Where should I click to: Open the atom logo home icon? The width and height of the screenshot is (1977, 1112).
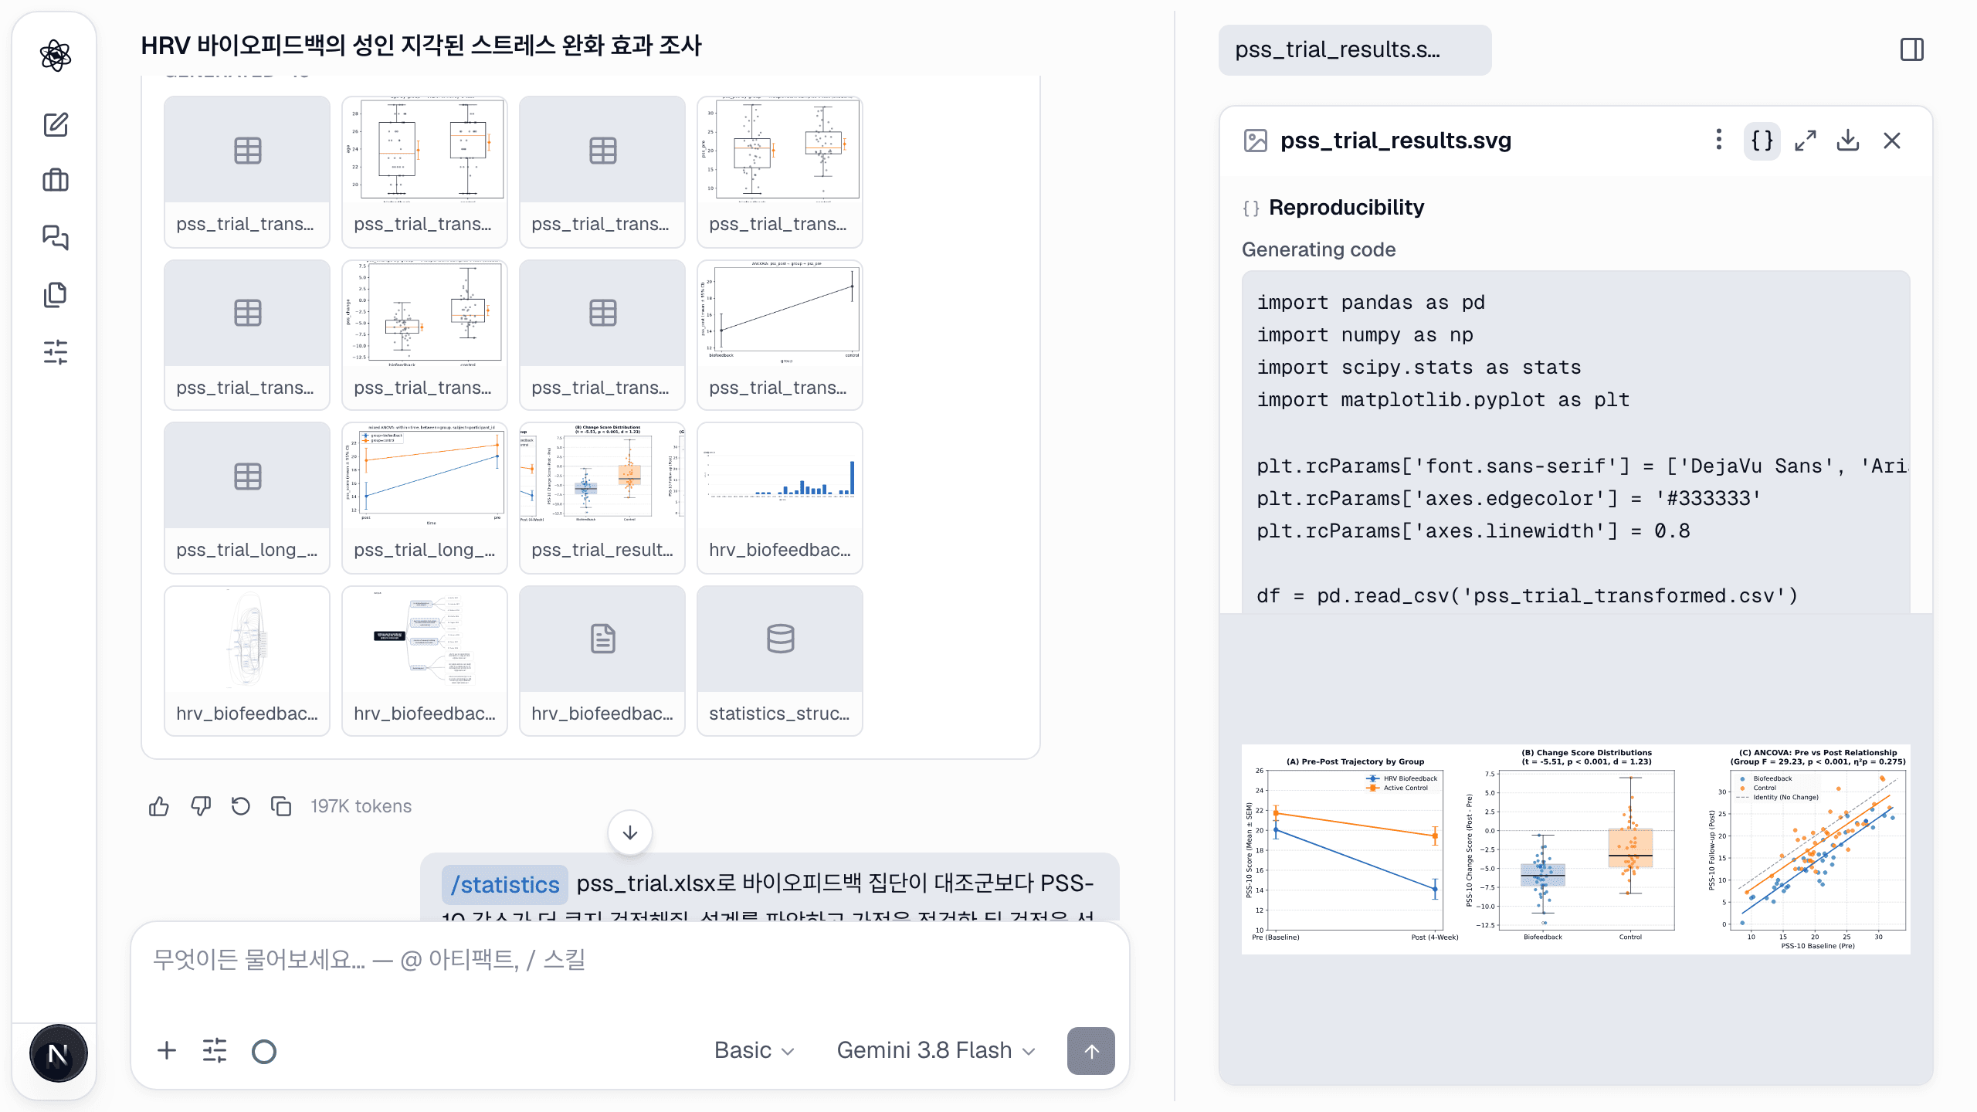click(56, 56)
